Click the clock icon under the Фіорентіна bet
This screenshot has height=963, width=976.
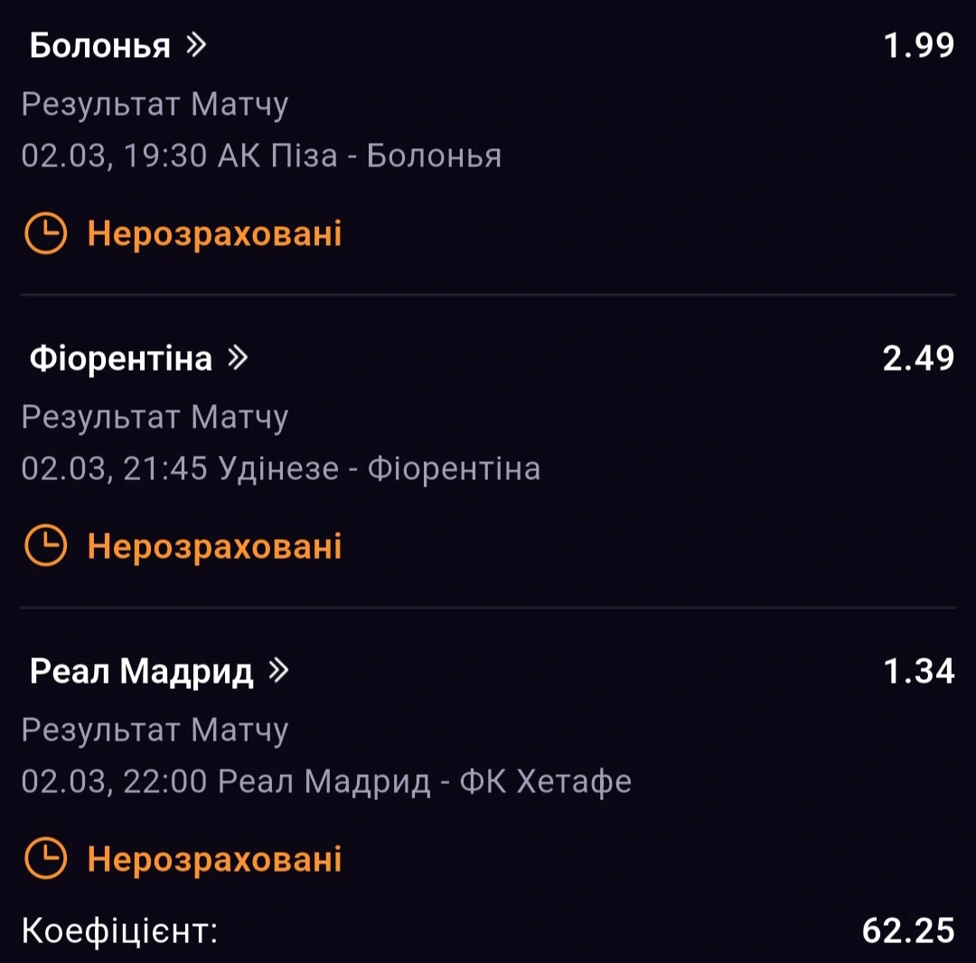click(x=45, y=547)
